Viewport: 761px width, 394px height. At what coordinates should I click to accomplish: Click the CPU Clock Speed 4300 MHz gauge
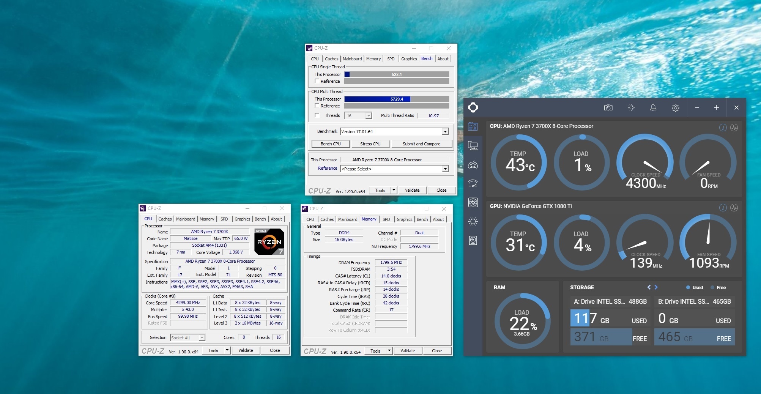pos(645,162)
